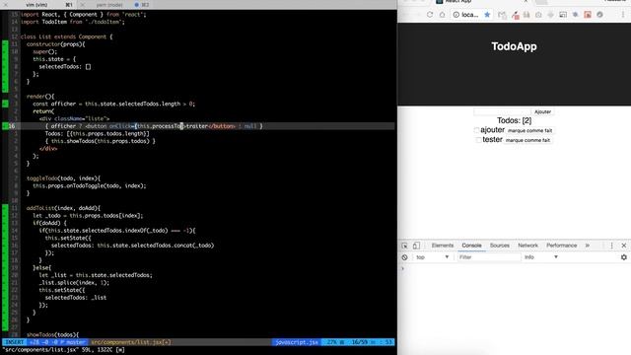Image resolution: width=631 pixels, height=355 pixels.
Task: Select the vim terminal tab
Action: 37,5
